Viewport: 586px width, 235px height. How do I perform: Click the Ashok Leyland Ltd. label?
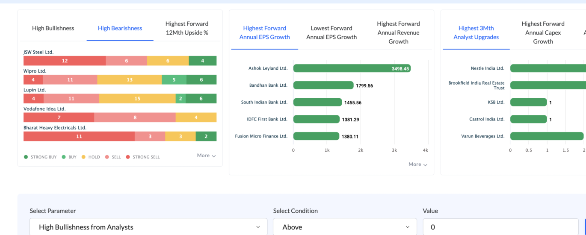coord(268,68)
